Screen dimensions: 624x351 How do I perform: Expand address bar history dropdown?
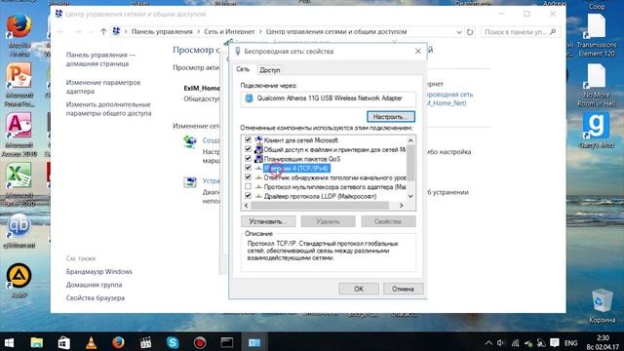coord(459,32)
